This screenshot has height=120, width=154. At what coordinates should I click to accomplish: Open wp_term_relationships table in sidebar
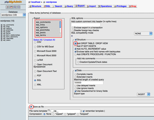click(11, 35)
